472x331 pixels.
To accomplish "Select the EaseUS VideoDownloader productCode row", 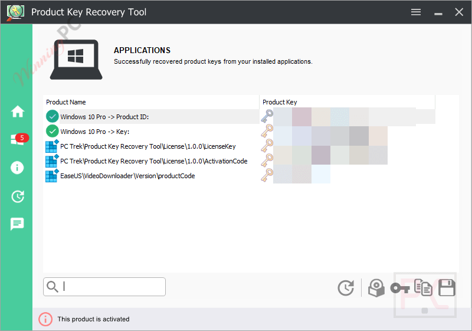I will 240,175.
